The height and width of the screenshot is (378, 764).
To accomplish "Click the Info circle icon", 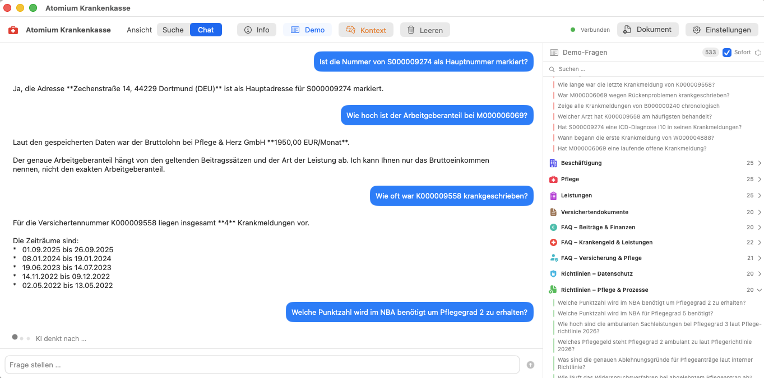I will (x=248, y=30).
